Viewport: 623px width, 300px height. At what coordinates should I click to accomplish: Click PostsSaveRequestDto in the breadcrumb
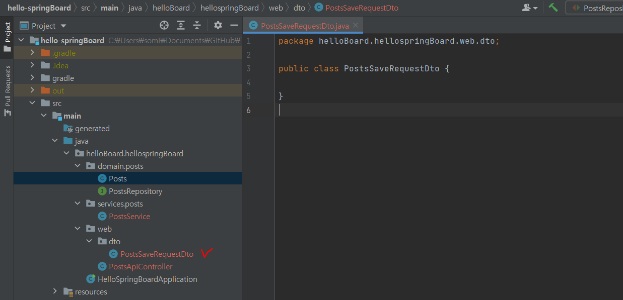click(x=362, y=8)
